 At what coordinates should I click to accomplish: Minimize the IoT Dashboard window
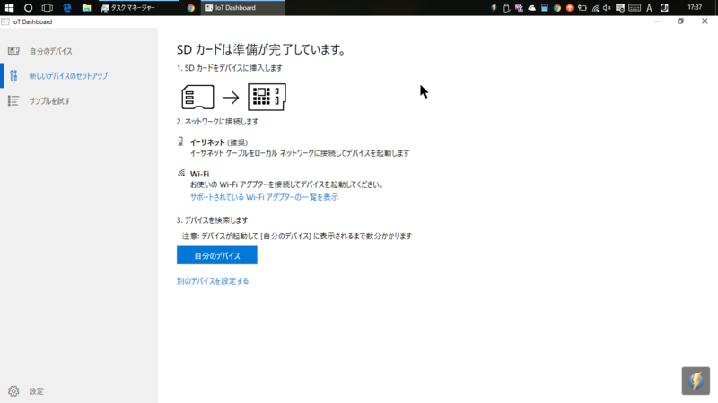tap(657, 21)
